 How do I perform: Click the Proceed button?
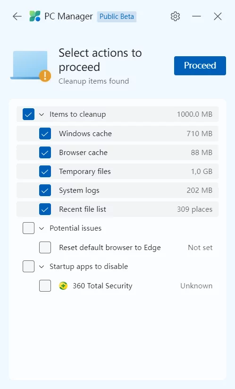coord(200,66)
